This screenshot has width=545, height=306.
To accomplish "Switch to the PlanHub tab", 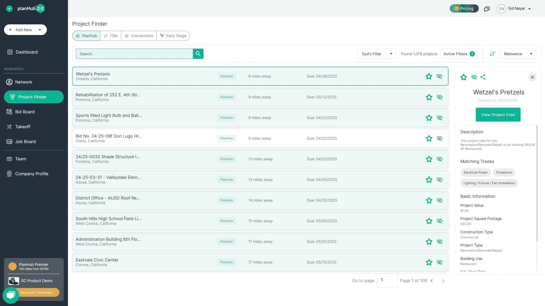I will (86, 36).
